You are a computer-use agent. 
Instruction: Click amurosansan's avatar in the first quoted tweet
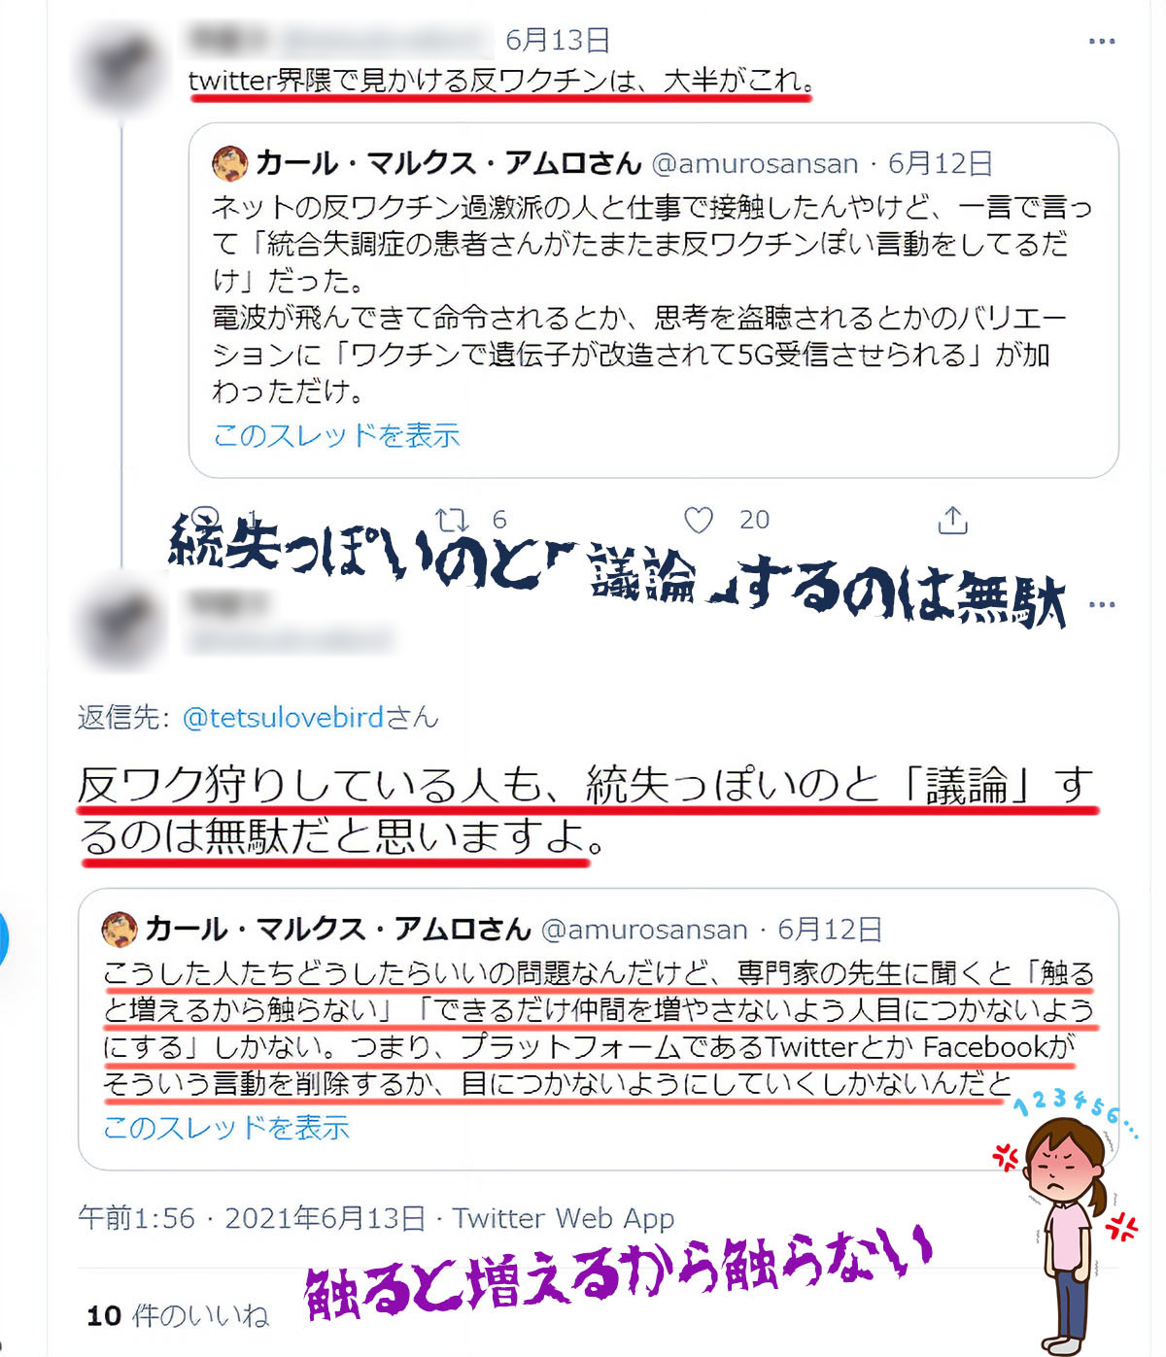[229, 163]
